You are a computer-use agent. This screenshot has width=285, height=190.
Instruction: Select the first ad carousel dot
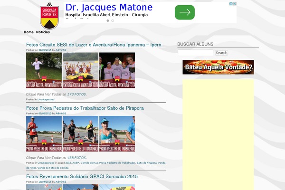[108, 21]
